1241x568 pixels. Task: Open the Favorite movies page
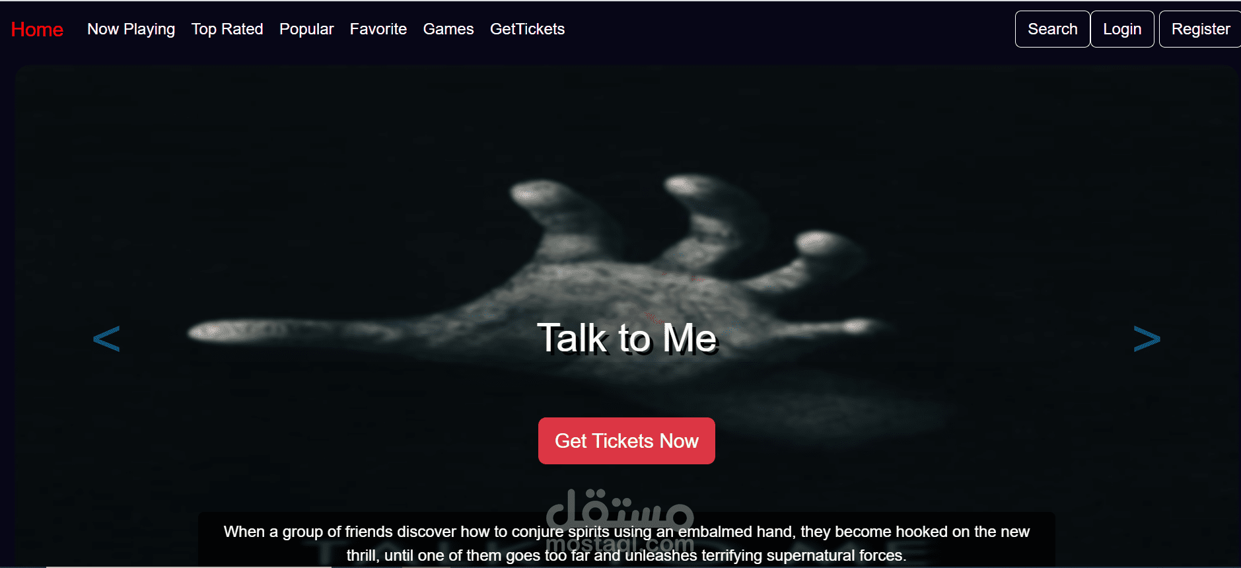coord(378,29)
